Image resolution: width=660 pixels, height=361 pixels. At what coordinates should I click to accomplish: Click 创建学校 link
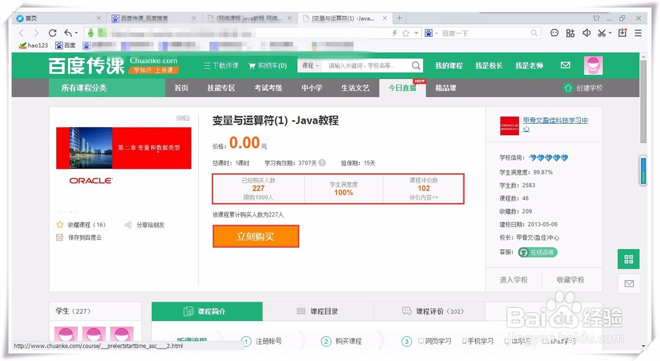(x=583, y=88)
